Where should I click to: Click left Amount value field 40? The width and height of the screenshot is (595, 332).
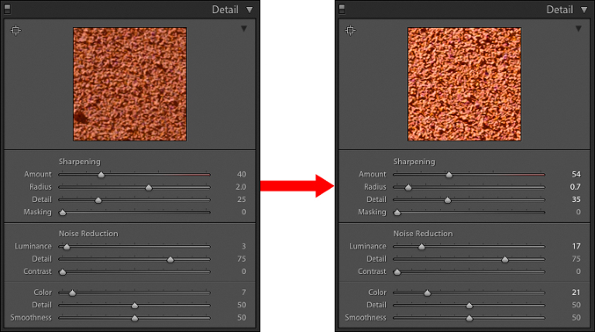point(242,174)
